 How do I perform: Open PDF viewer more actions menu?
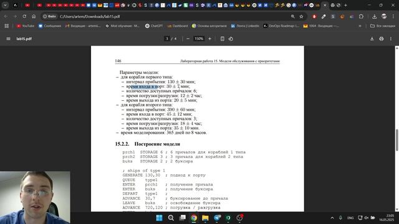point(391,39)
